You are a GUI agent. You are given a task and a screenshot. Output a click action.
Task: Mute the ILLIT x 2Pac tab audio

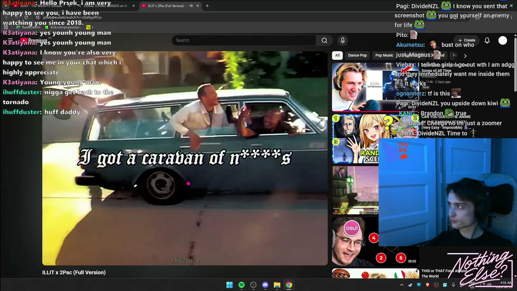click(191, 6)
